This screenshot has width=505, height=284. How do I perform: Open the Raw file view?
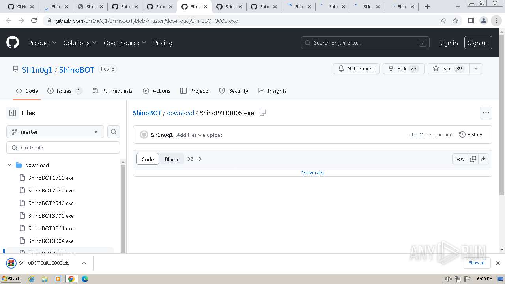[460, 159]
